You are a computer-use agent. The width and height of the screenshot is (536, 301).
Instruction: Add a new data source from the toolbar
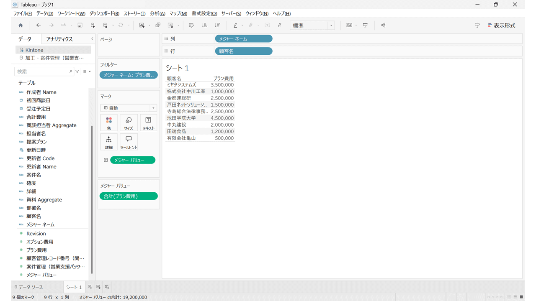[93, 26]
